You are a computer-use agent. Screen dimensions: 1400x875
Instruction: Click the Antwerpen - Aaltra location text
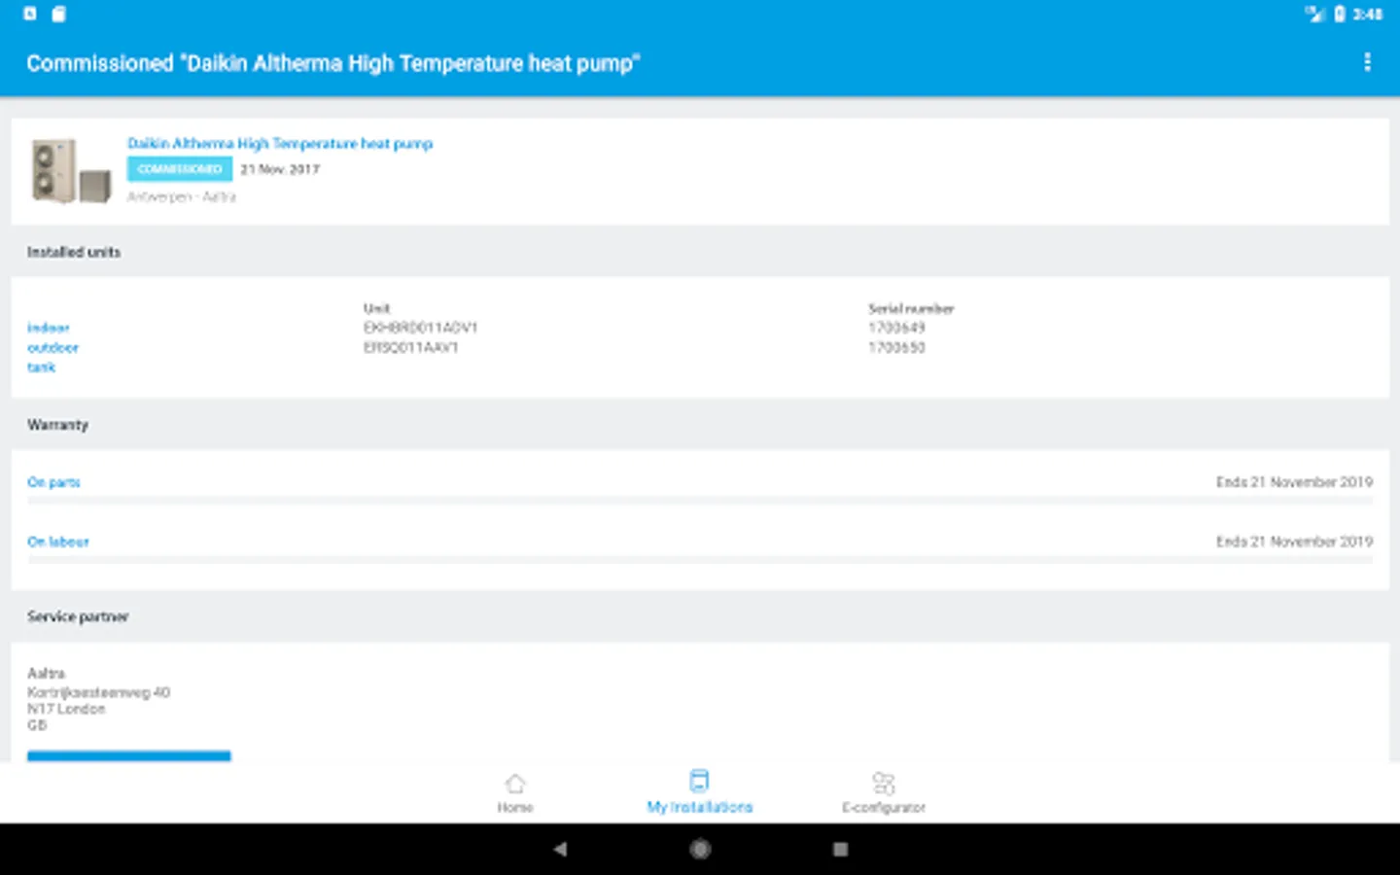click(x=181, y=196)
